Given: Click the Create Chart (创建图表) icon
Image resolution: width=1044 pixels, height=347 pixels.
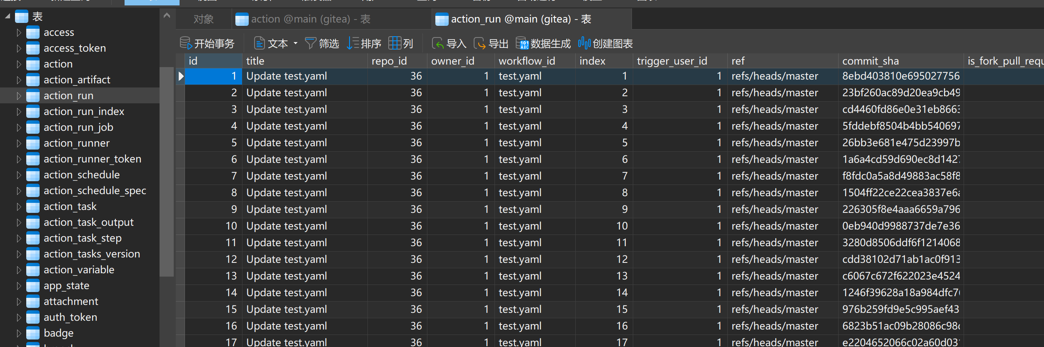Looking at the screenshot, I should 584,43.
